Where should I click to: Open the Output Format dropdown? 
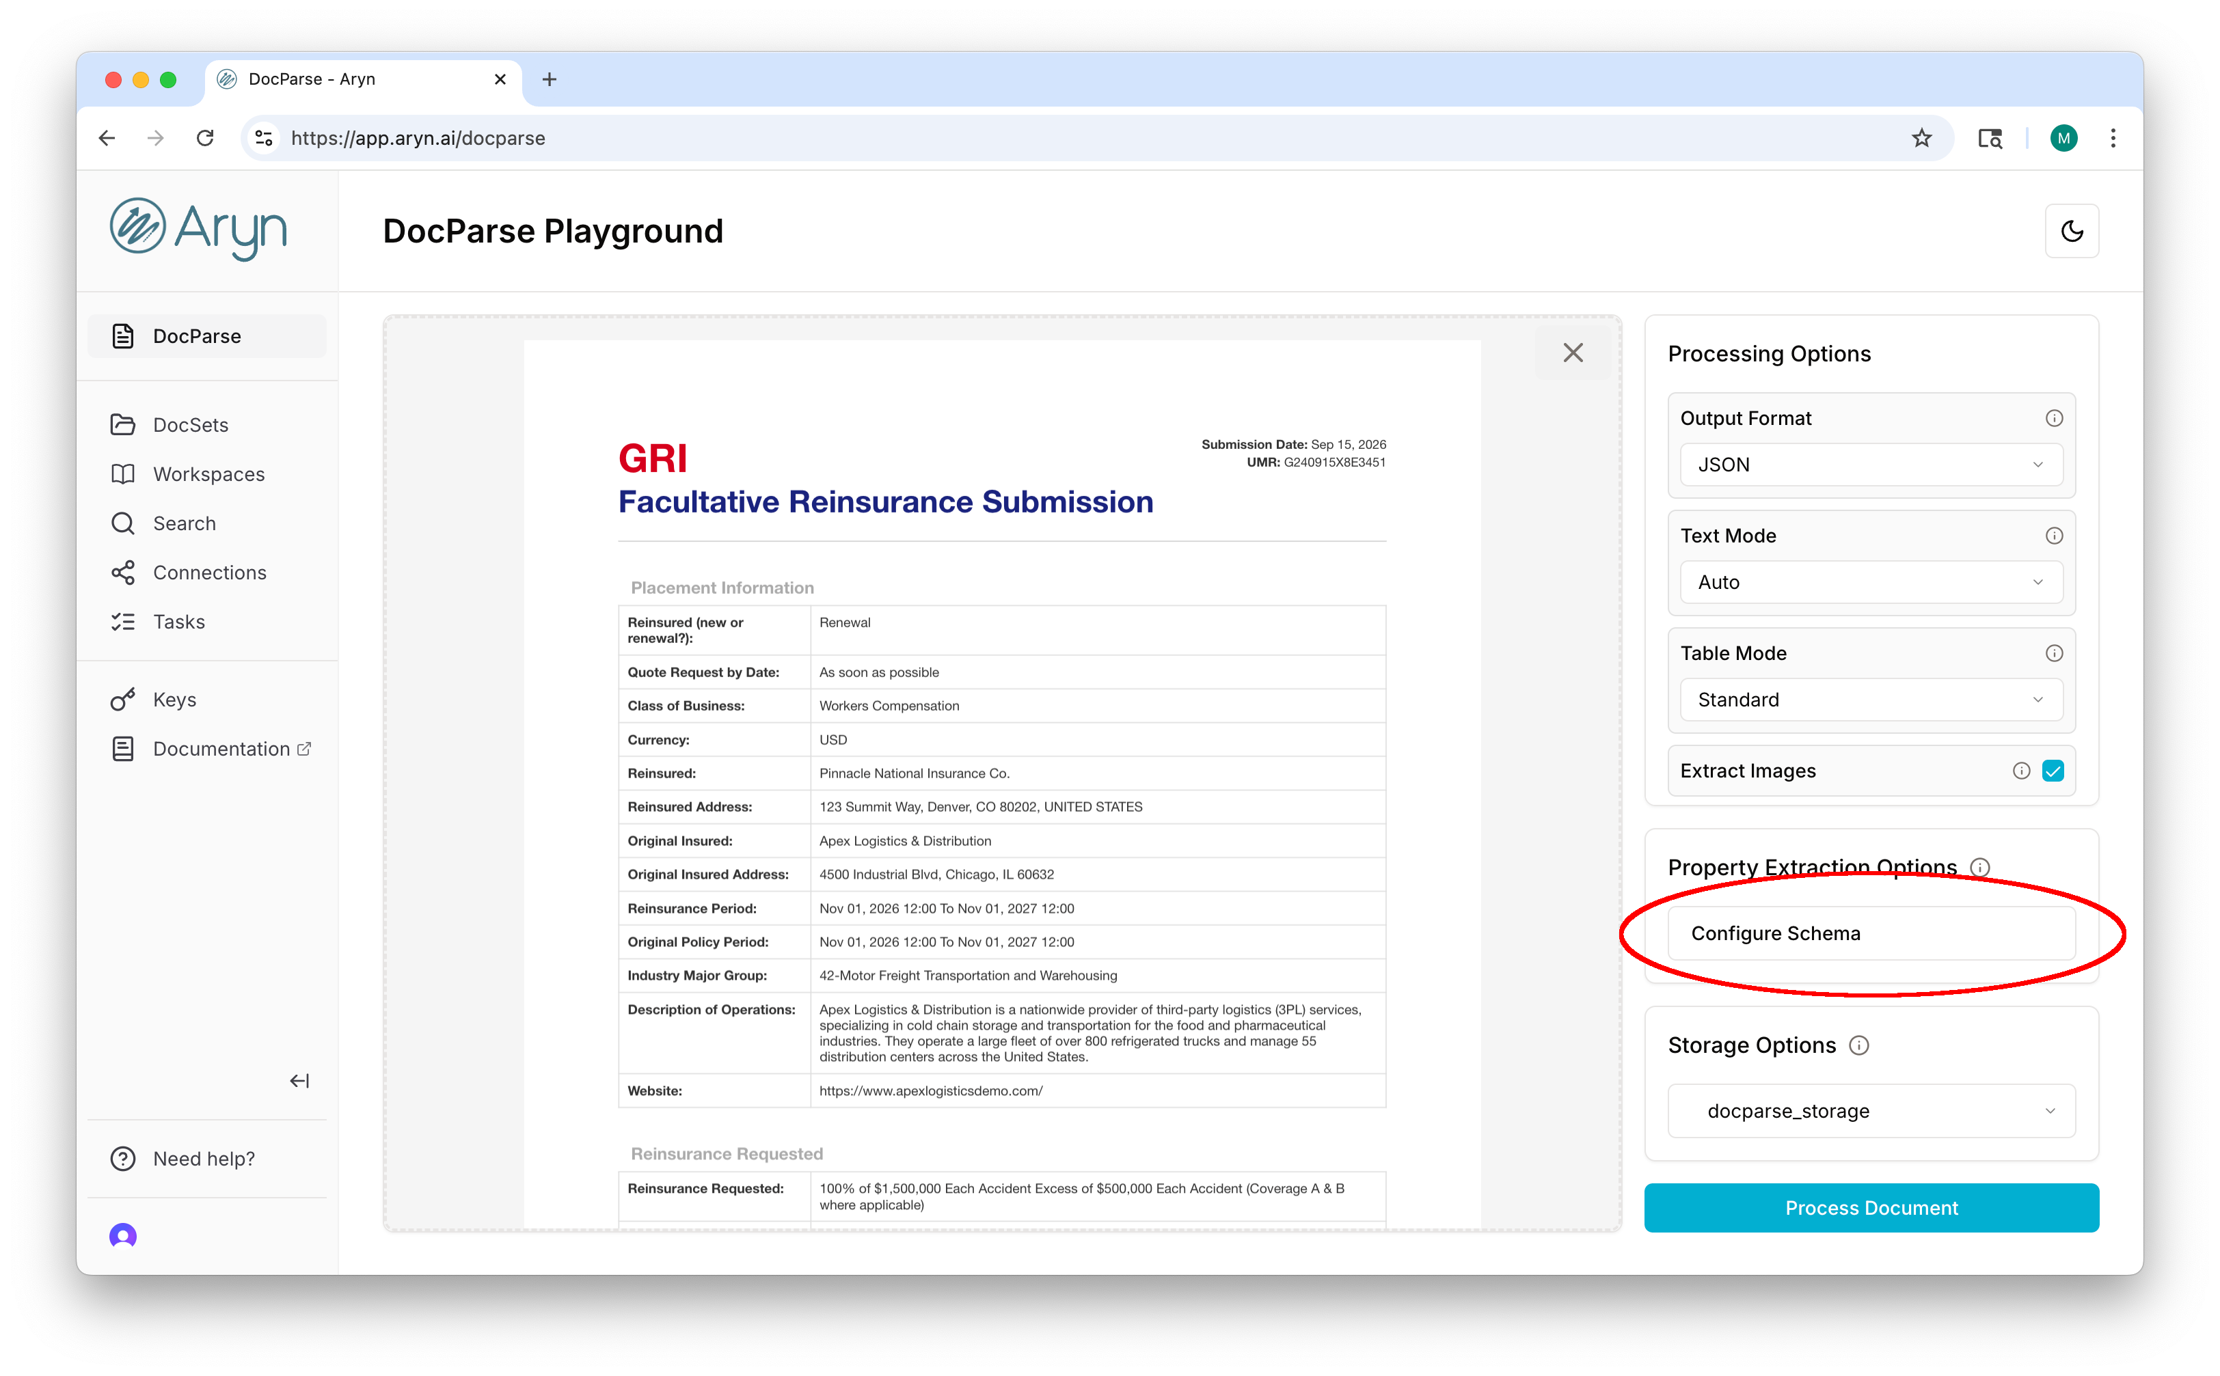point(1869,464)
